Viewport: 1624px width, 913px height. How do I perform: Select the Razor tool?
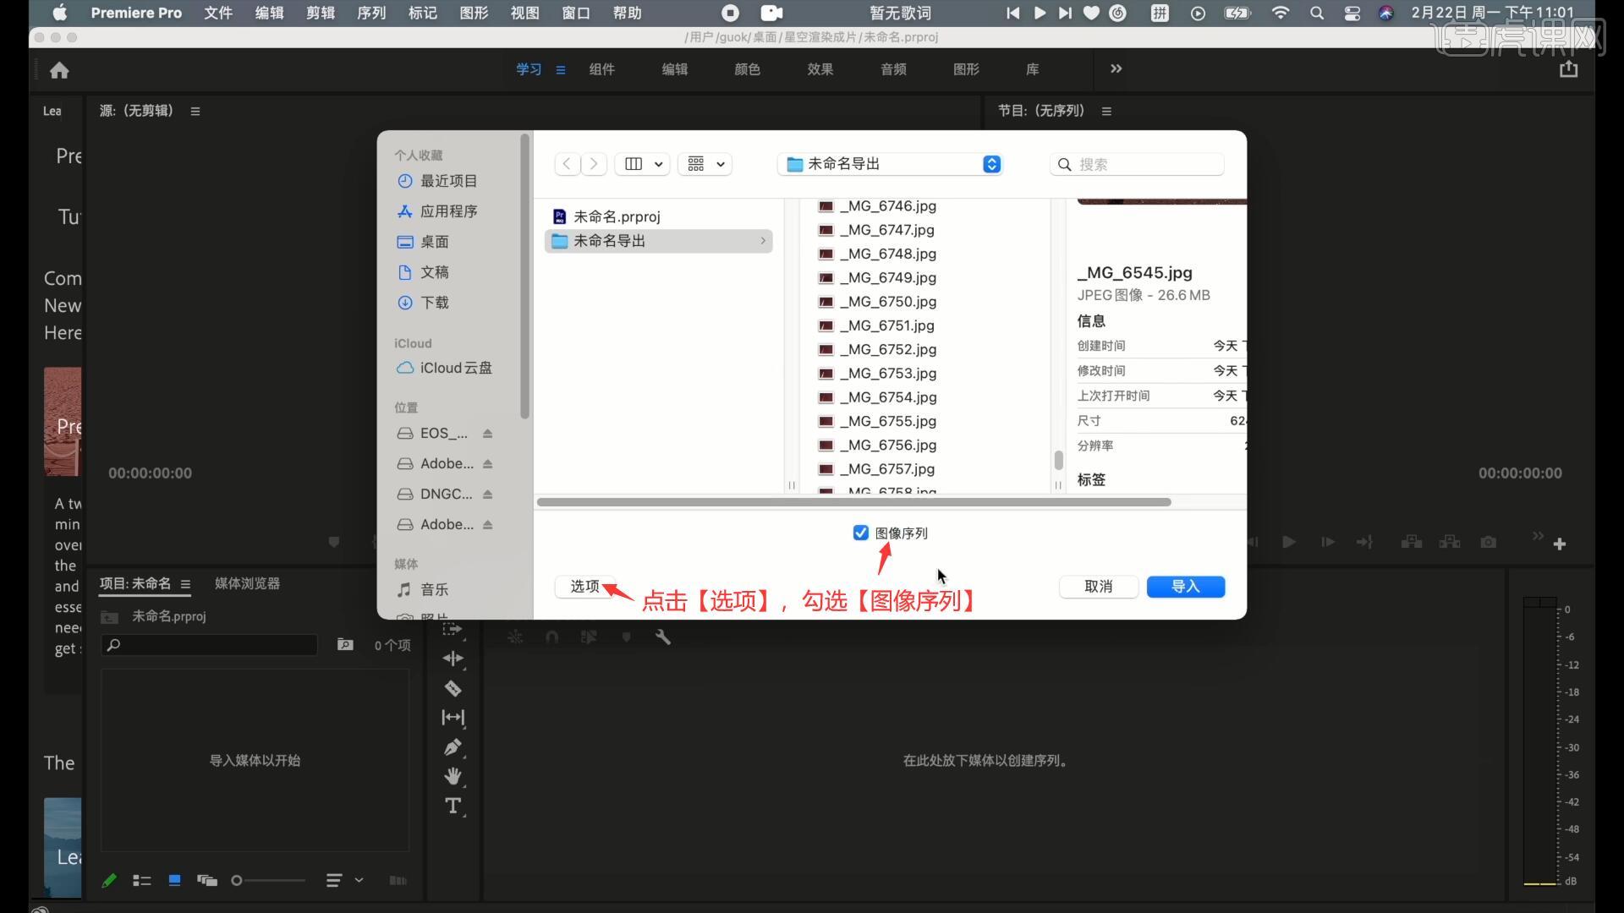(x=453, y=689)
